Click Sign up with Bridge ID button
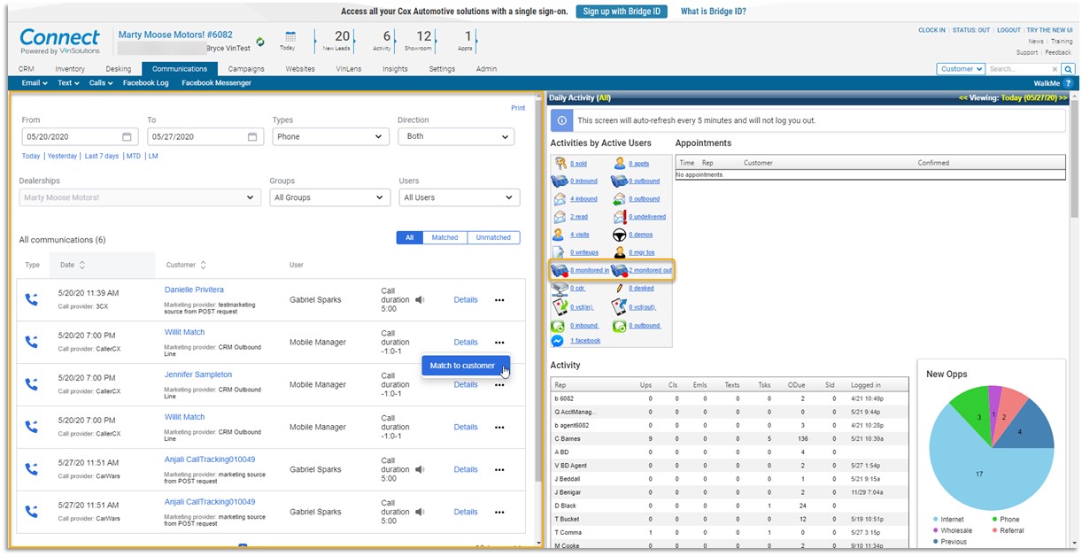Viewport: 1082px width, 556px height. click(x=623, y=12)
